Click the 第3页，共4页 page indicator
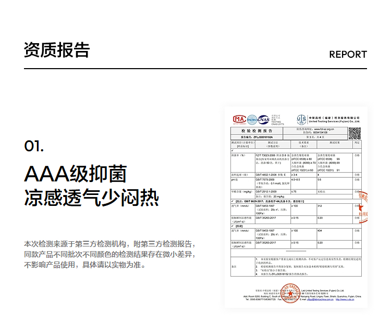Viewport: 391px width, 326px height. 315,137
